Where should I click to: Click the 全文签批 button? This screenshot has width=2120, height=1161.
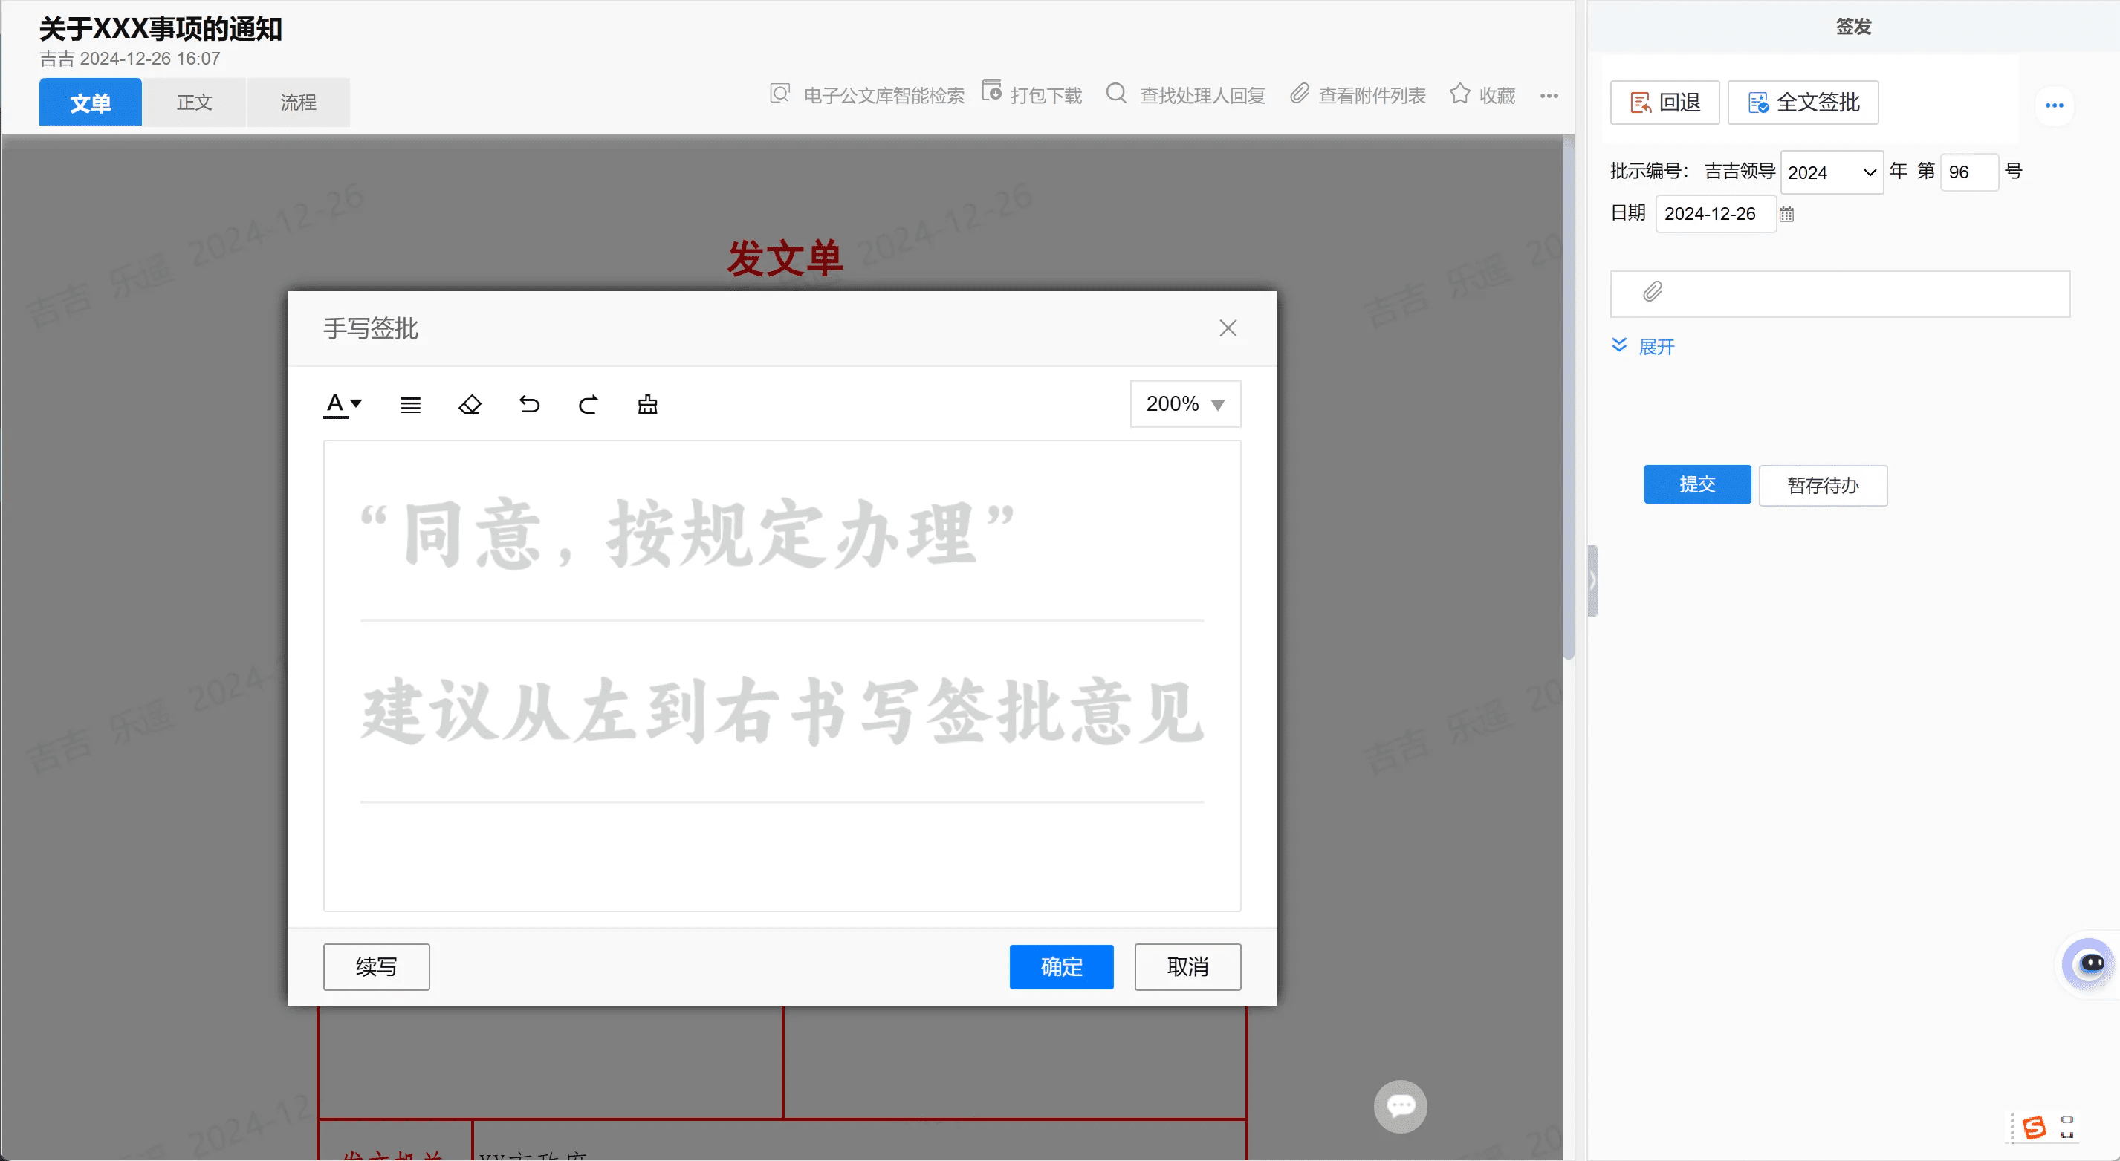pyautogui.click(x=1803, y=102)
